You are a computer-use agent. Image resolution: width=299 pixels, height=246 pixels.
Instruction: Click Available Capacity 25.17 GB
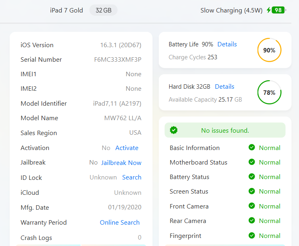[x=230, y=100]
